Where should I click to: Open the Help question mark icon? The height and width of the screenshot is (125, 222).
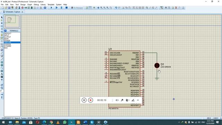[x=45, y=8]
